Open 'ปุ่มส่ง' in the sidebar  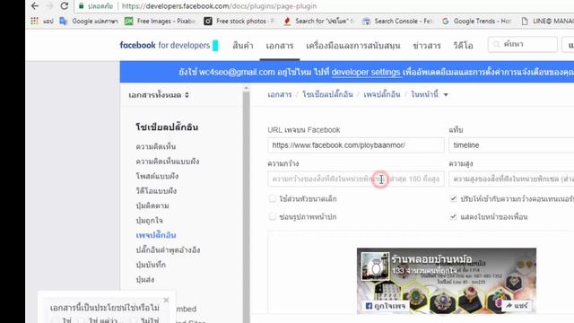pos(145,279)
